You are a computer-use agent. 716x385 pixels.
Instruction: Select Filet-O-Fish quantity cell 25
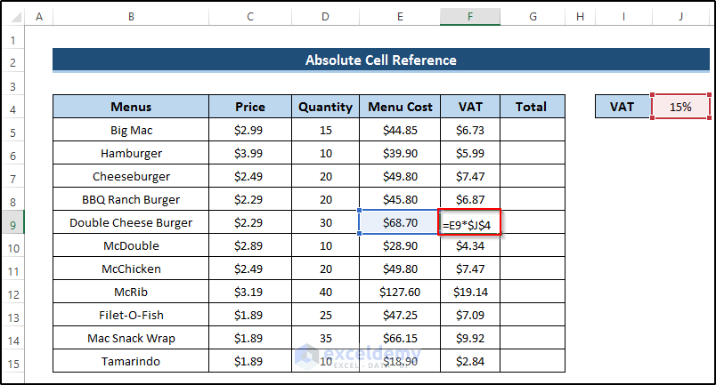(325, 315)
